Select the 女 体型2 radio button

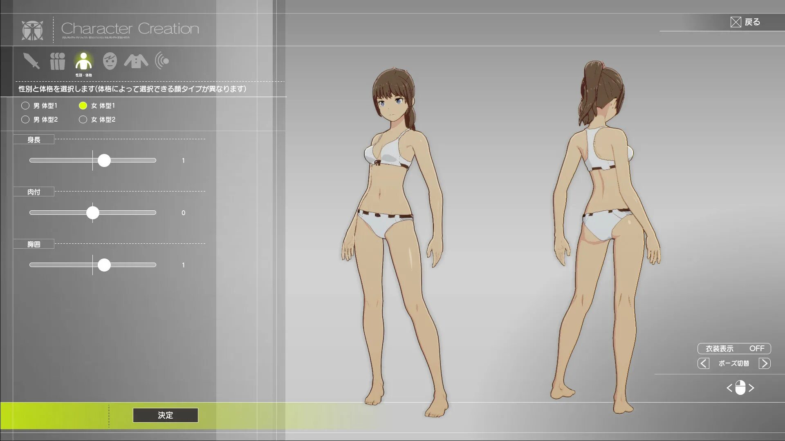pos(83,120)
